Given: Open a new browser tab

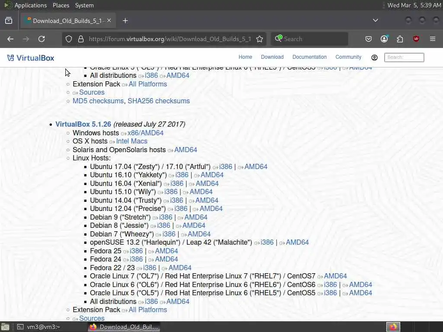Looking at the screenshot, I should 125,21.
